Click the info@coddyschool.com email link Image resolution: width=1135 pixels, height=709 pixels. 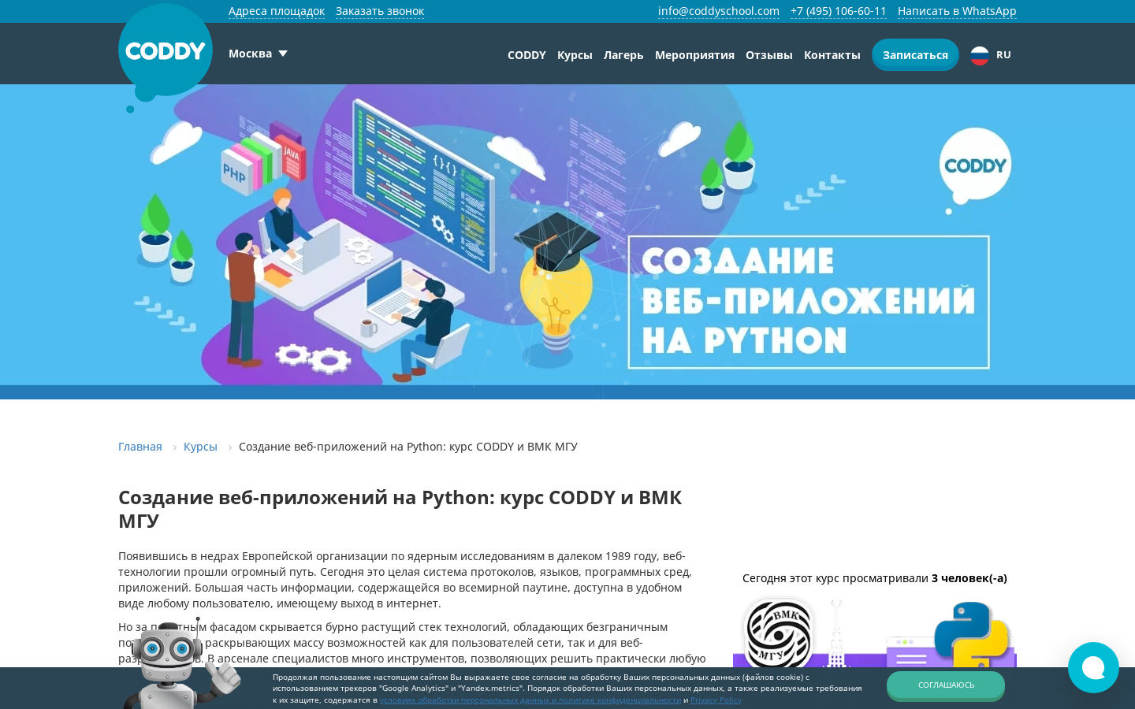[719, 11]
